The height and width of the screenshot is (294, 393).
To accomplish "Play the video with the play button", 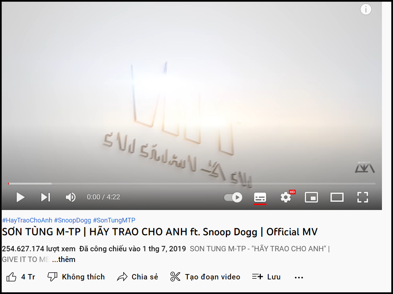I will 21,197.
